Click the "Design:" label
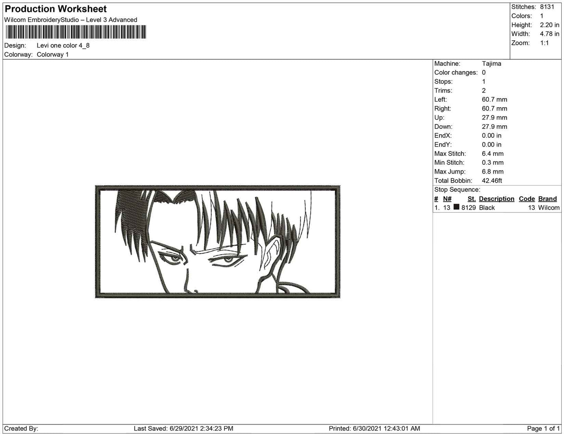 15,45
